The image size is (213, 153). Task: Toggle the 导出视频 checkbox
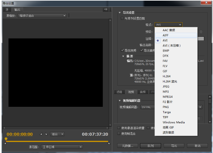pyautogui.click(x=122, y=50)
